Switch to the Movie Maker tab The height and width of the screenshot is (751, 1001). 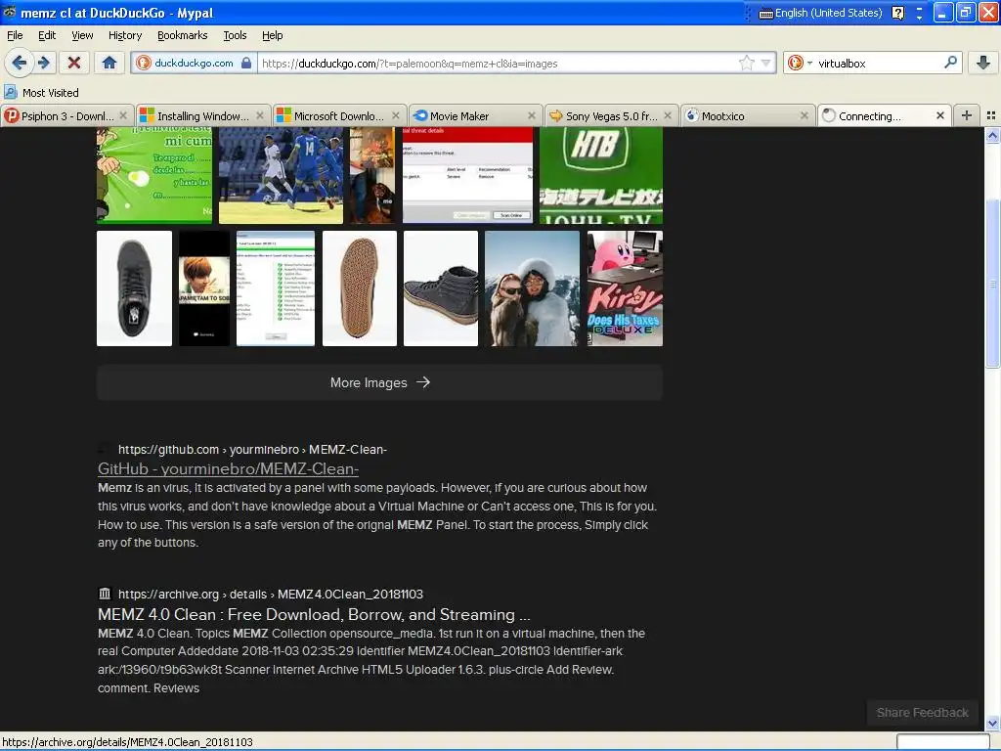coord(474,115)
